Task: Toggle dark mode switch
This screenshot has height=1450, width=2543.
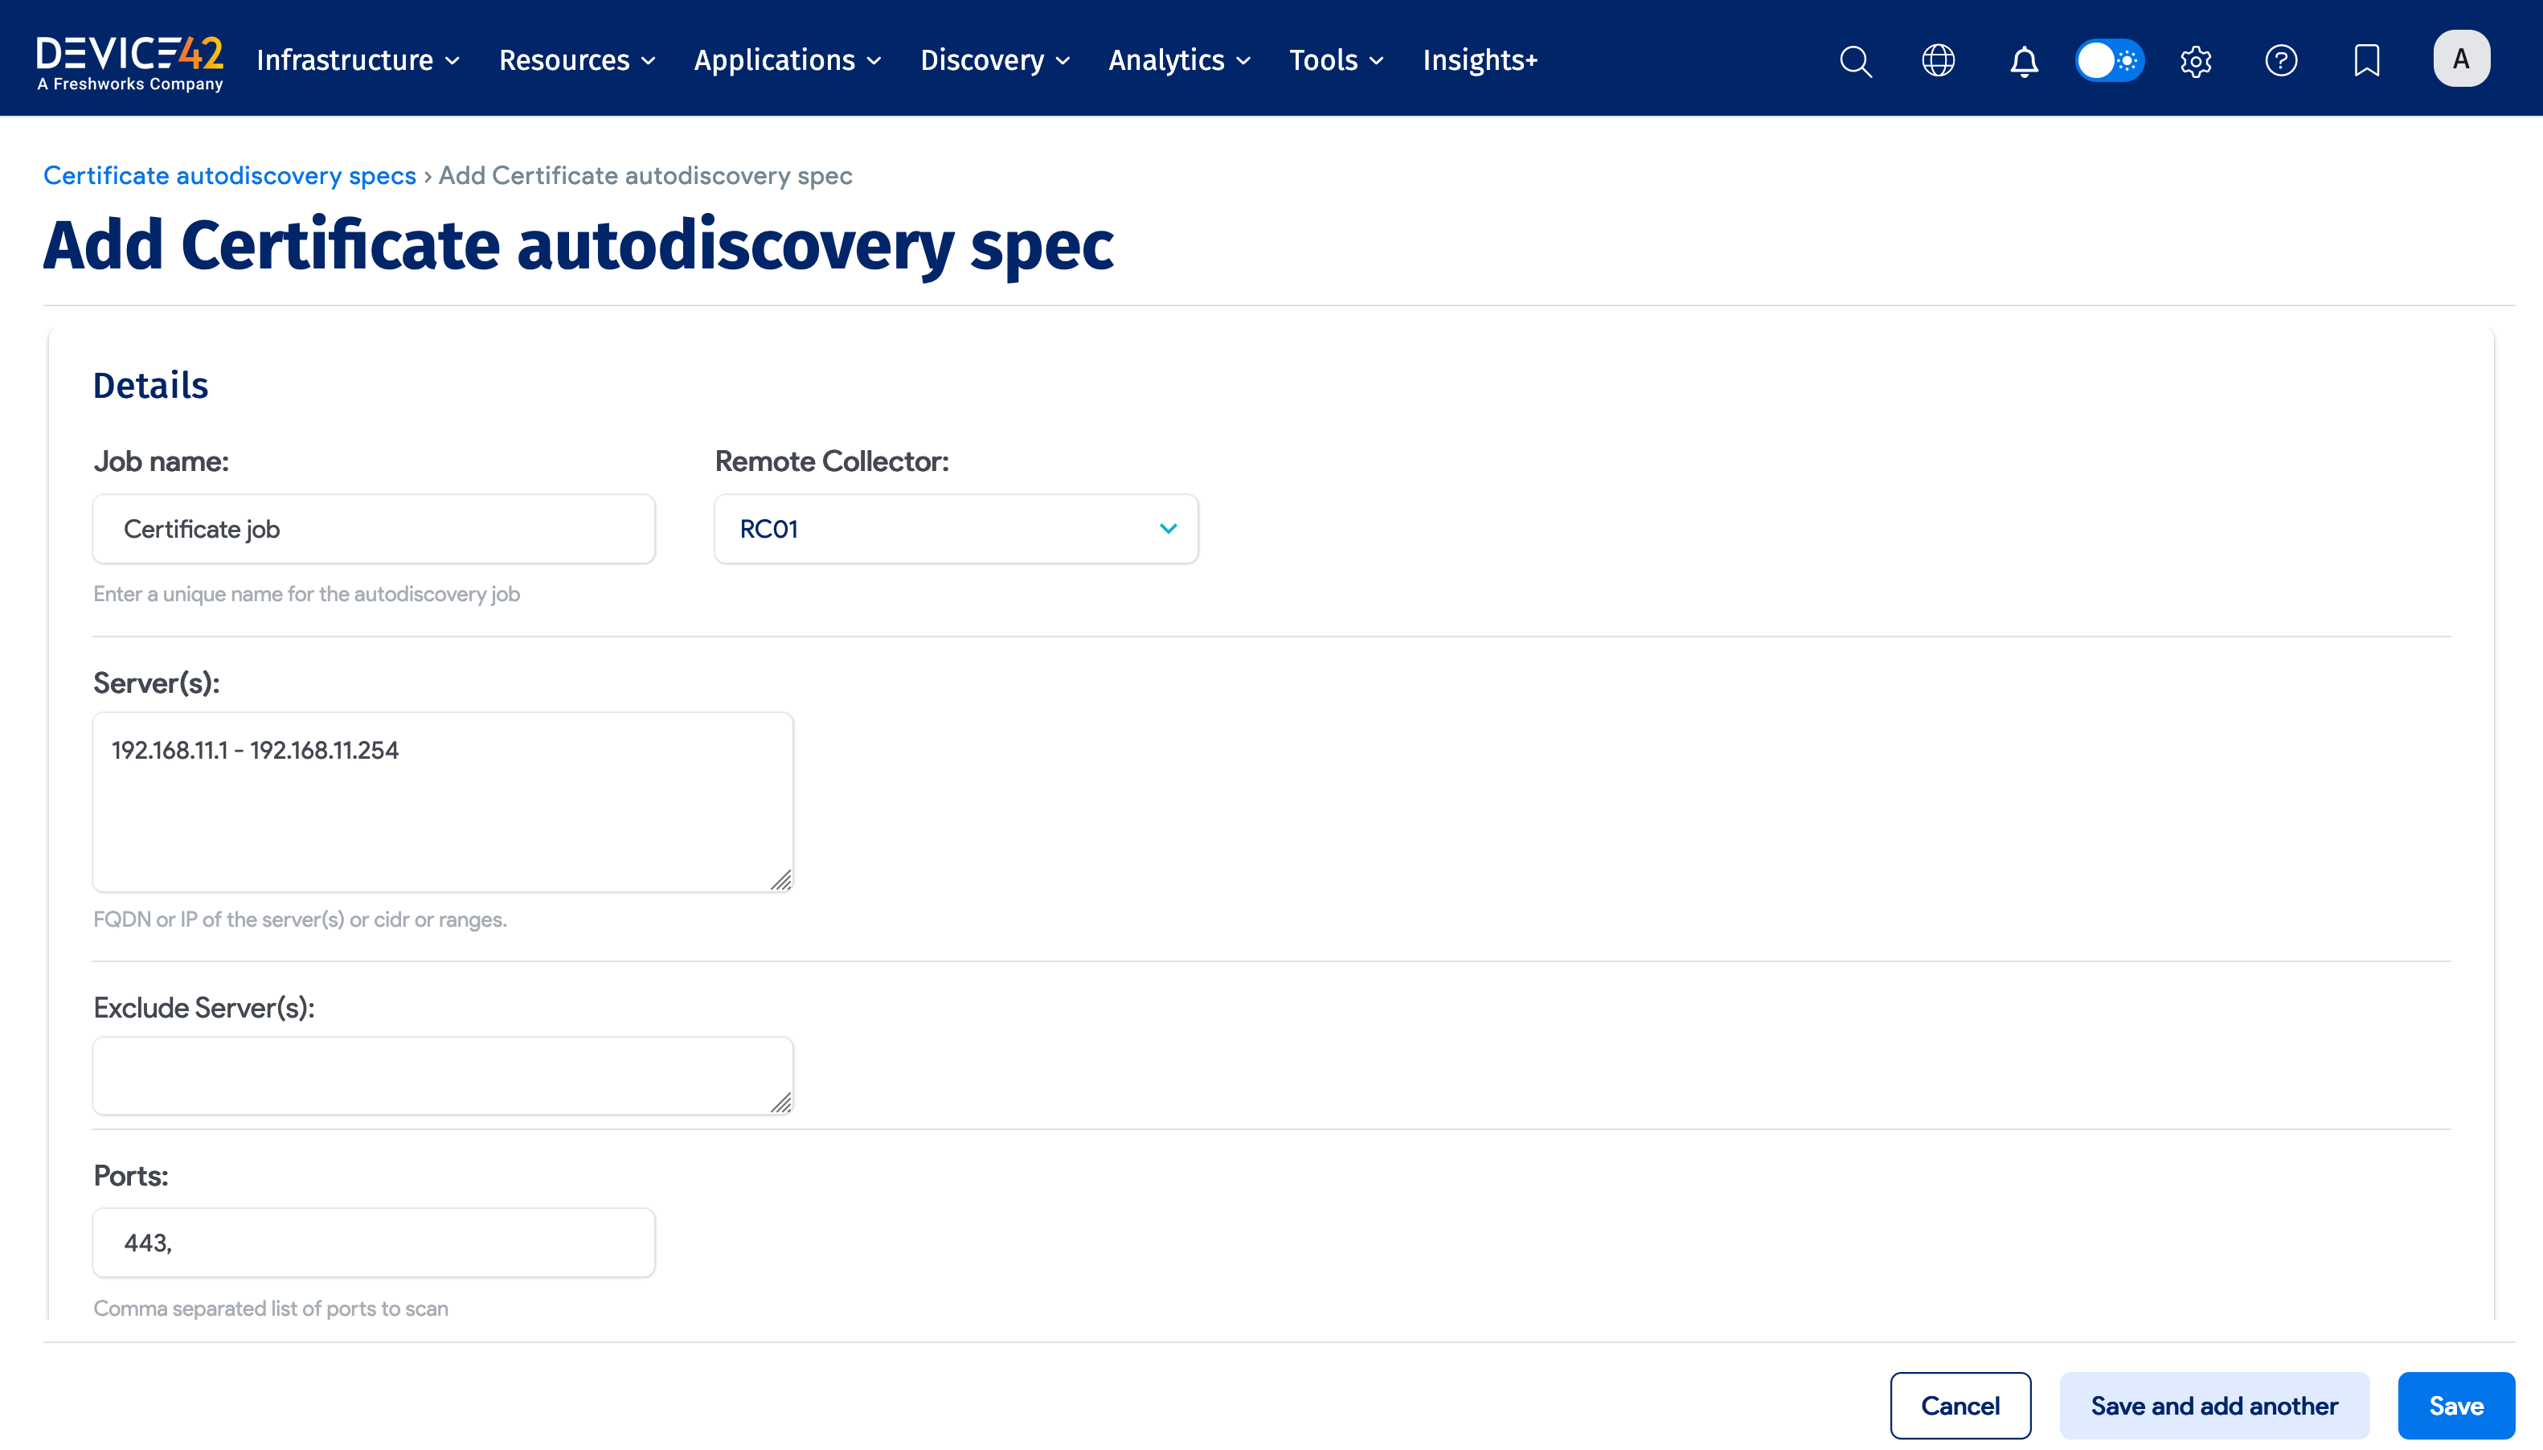Action: [2109, 61]
